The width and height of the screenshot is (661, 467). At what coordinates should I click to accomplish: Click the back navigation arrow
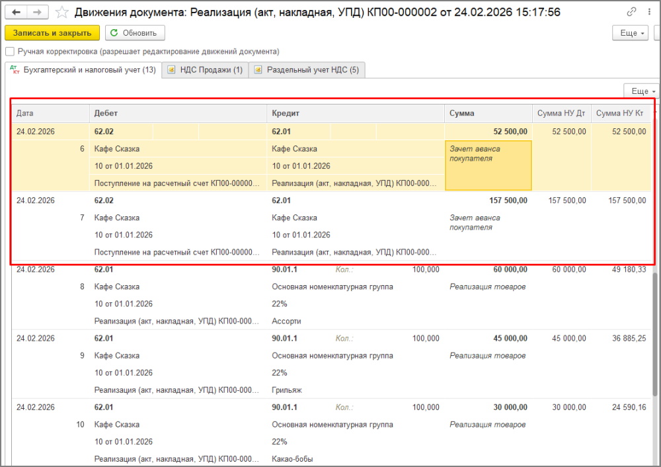pyautogui.click(x=16, y=13)
